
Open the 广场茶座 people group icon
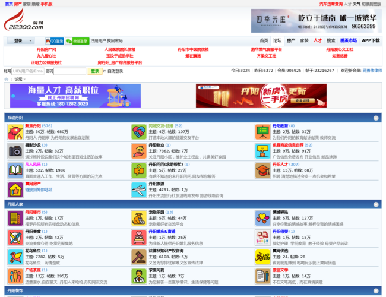15,276
